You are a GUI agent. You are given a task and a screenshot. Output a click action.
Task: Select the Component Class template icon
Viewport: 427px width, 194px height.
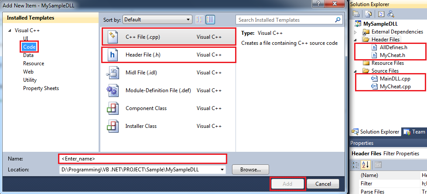(113, 108)
